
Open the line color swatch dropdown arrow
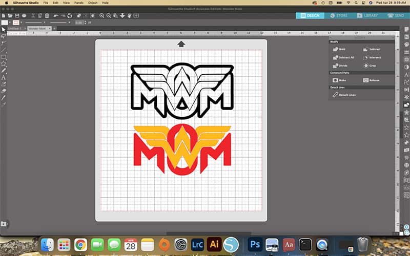pos(21,23)
